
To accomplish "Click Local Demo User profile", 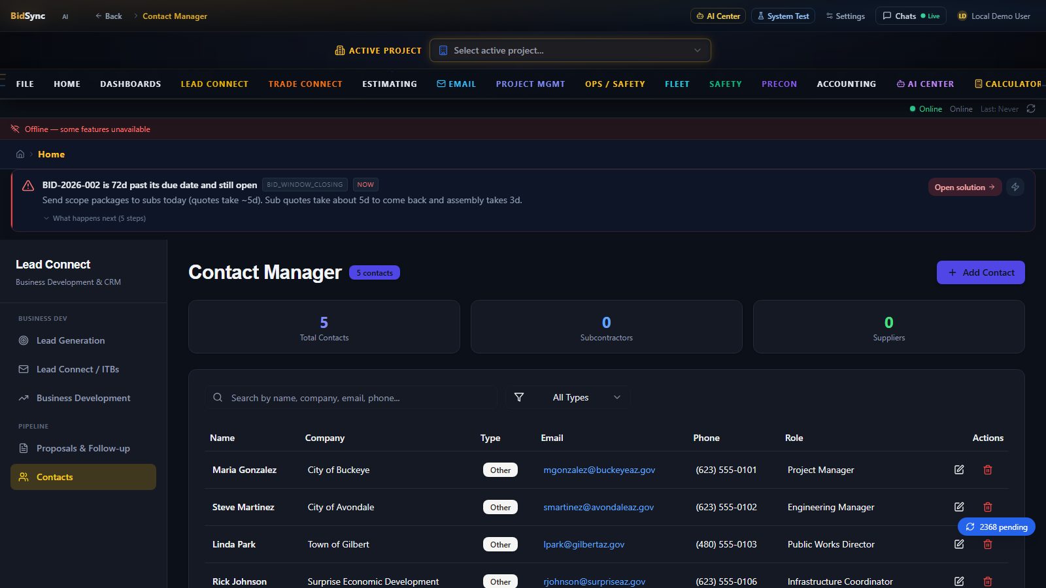I will (x=994, y=16).
